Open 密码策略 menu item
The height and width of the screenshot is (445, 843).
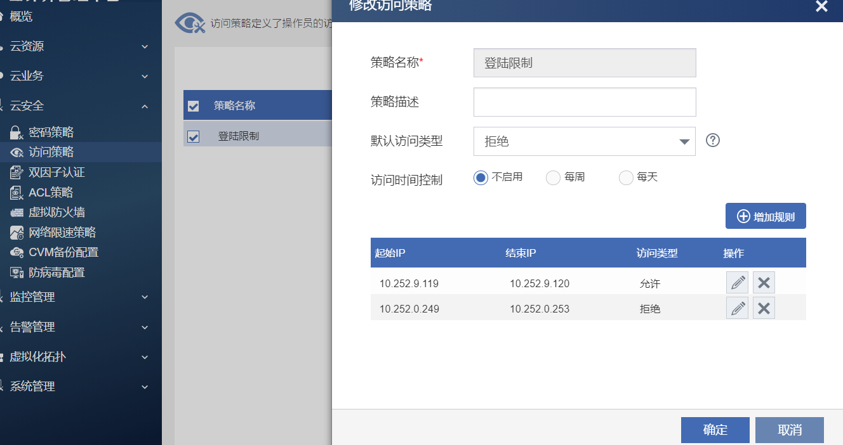pos(51,132)
